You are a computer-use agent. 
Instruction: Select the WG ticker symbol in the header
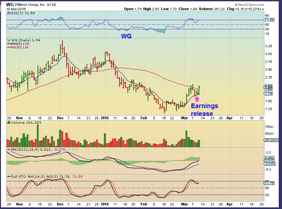point(10,5)
